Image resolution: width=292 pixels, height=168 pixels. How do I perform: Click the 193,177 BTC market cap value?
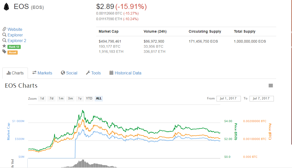coord(110,46)
